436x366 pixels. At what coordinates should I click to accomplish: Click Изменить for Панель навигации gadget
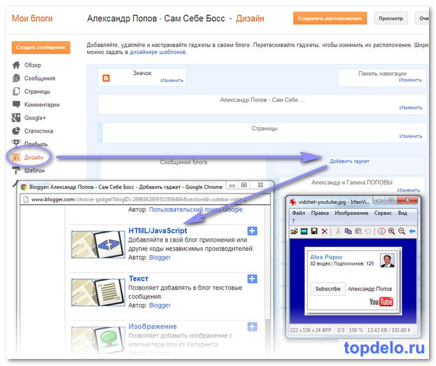(x=410, y=80)
